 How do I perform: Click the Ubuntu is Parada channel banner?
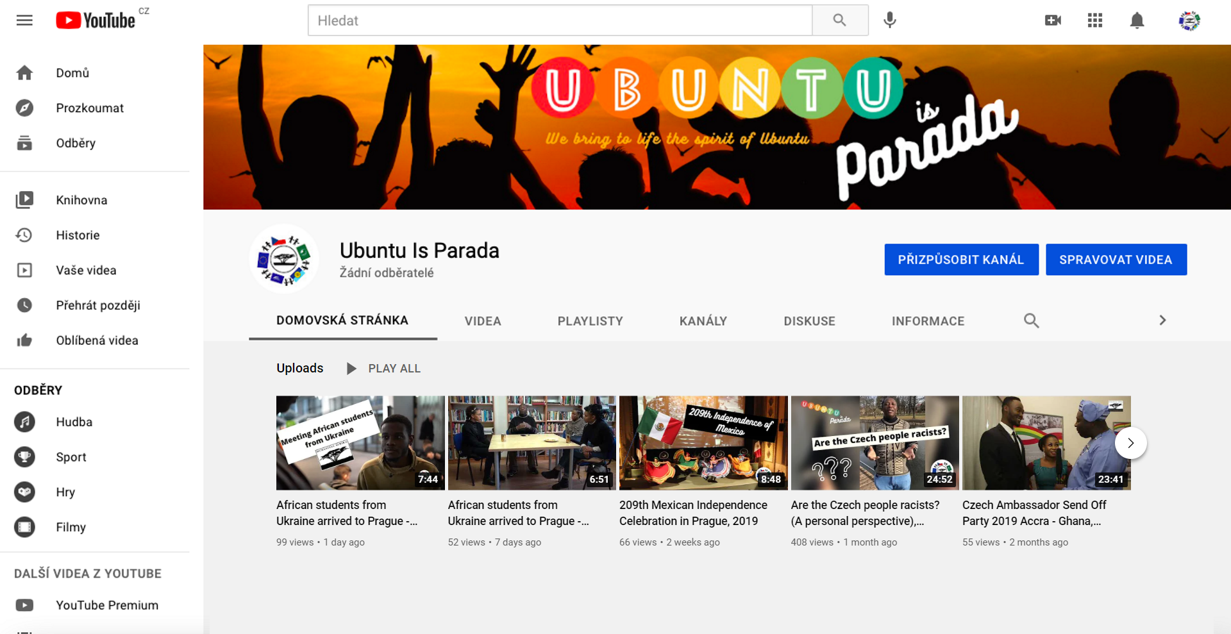point(717,127)
